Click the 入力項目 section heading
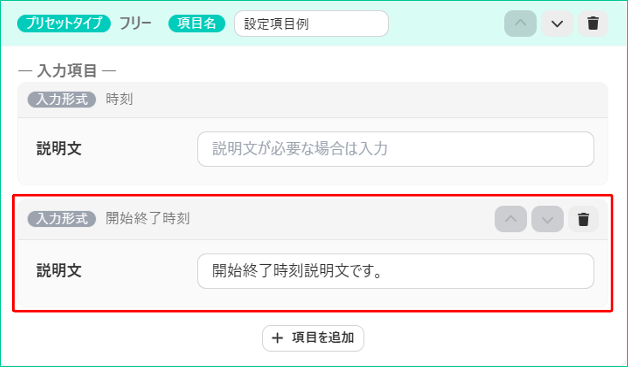 click(x=67, y=70)
